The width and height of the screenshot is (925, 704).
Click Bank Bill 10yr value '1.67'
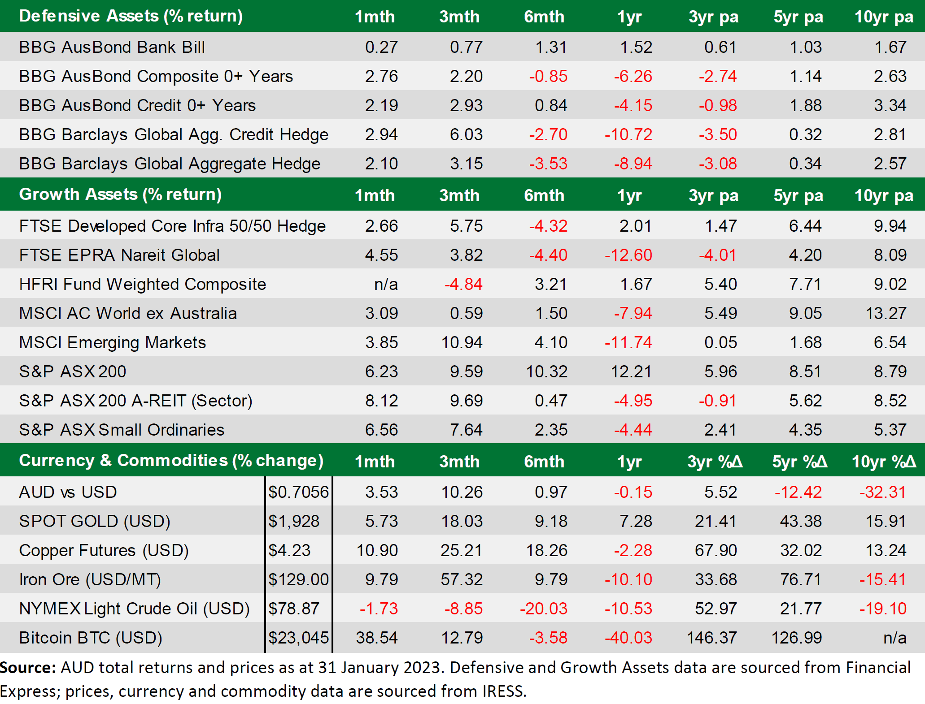(x=890, y=47)
